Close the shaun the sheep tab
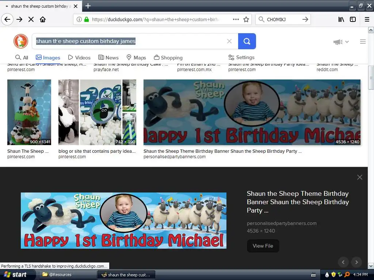This screenshot has width=374, height=280. (76, 6)
